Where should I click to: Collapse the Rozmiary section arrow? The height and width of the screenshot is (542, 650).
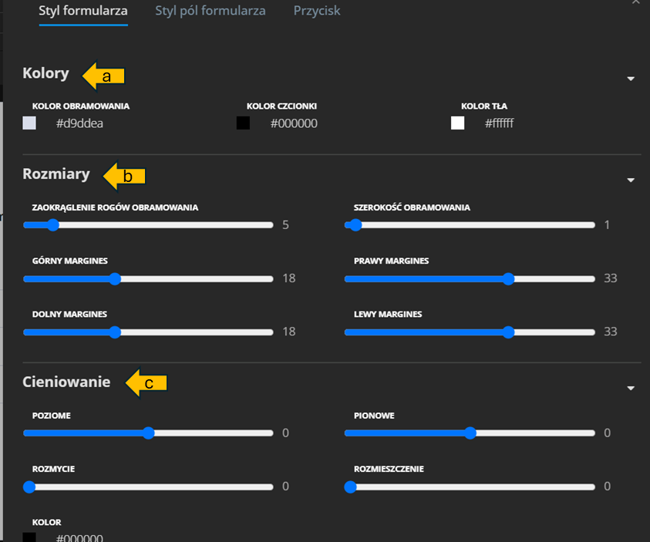click(631, 180)
